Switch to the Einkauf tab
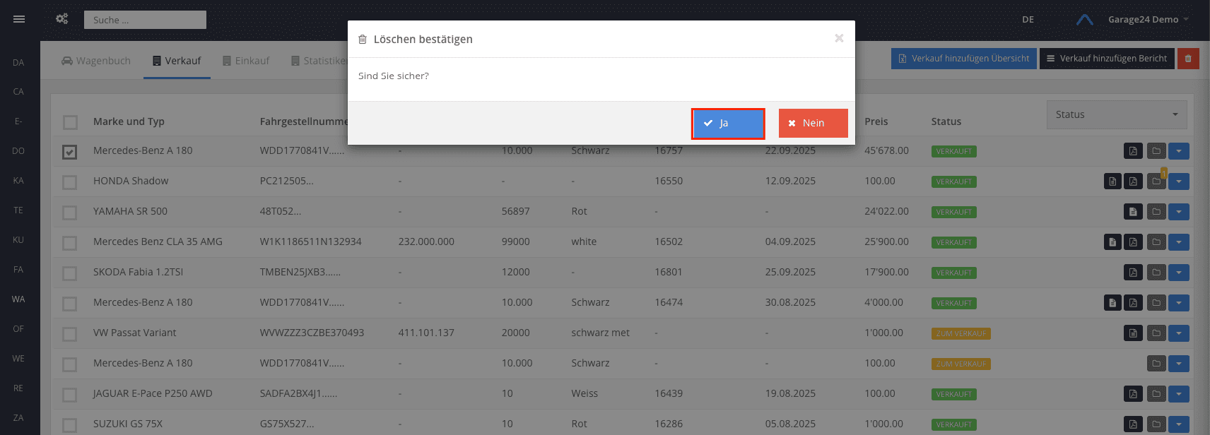The height and width of the screenshot is (435, 1210). (245, 61)
